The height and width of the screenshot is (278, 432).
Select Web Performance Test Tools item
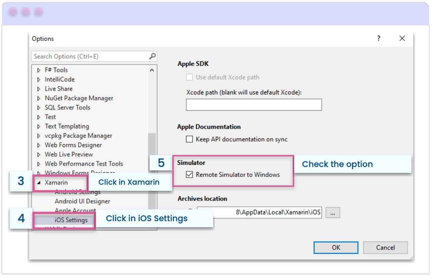coord(84,164)
